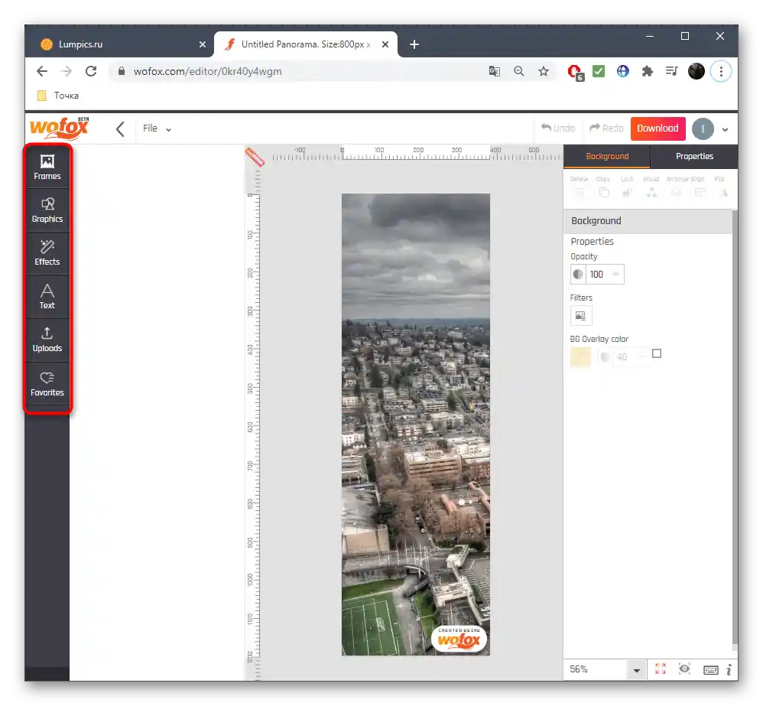Pick the BG Overlay color swatch

click(580, 357)
